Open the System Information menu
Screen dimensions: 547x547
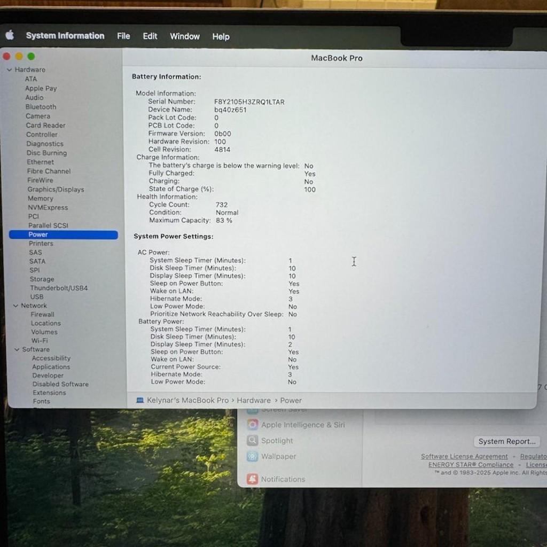click(x=65, y=36)
